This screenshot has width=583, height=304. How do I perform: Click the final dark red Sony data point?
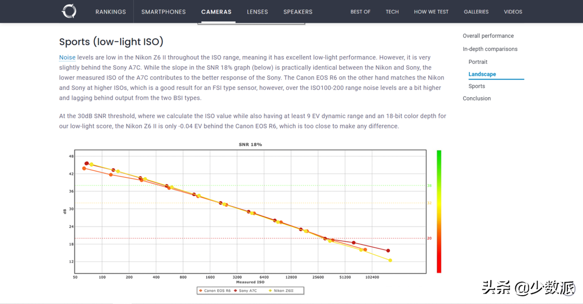coord(388,251)
